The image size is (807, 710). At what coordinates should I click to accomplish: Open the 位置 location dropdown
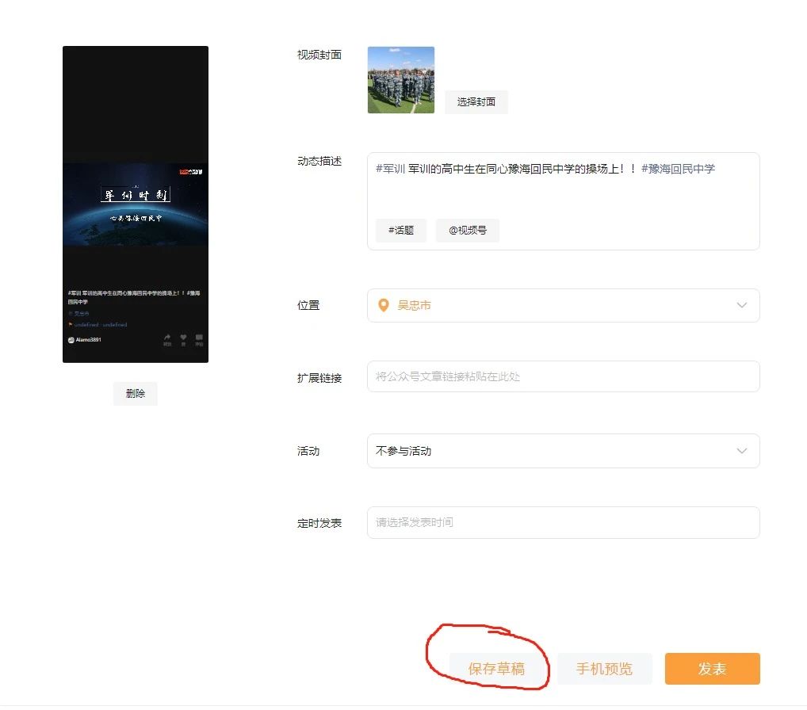(563, 306)
